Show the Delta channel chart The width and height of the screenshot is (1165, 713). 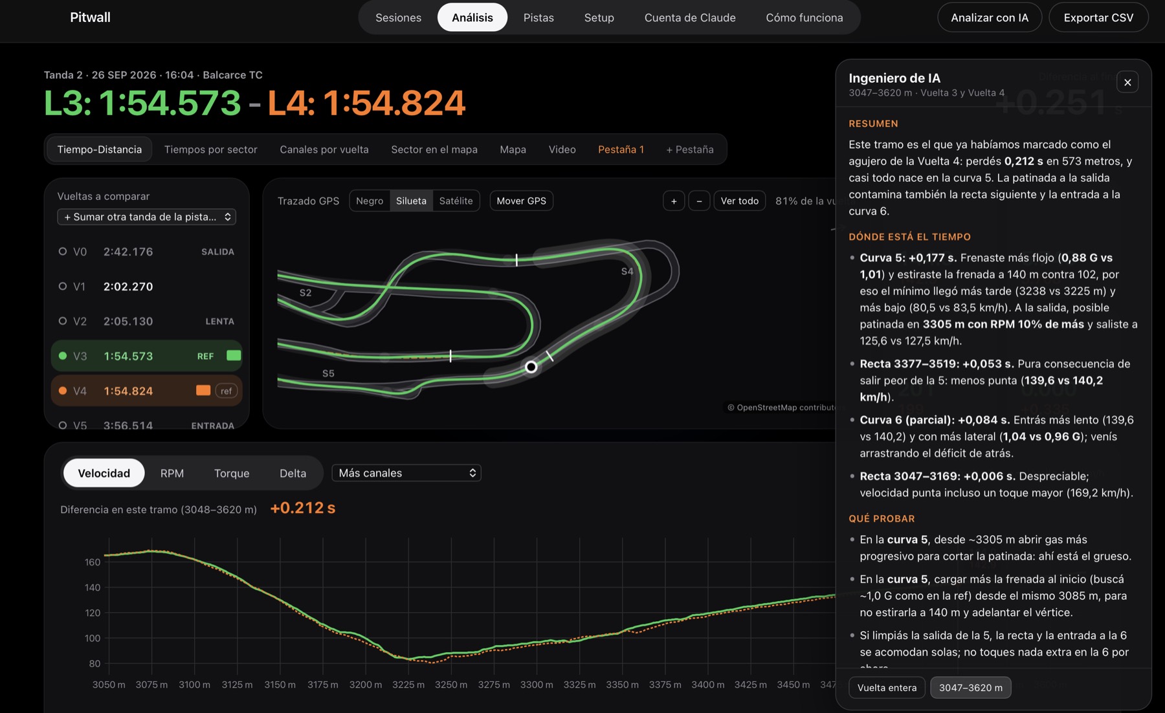[x=293, y=473]
